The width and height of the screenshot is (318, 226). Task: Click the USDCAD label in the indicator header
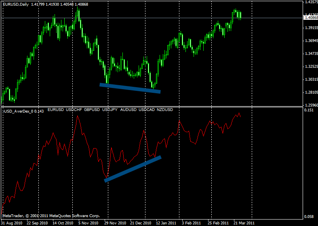[x=147, y=110]
